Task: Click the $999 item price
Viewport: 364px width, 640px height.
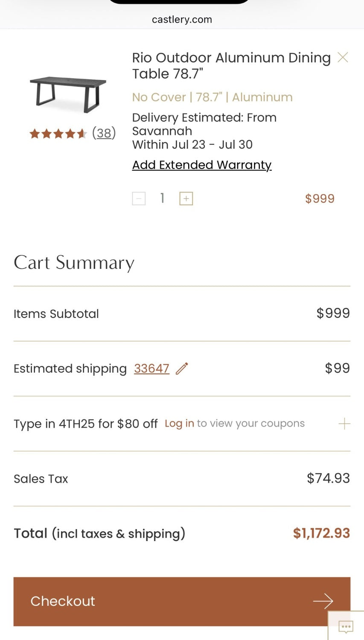Action: (x=320, y=198)
